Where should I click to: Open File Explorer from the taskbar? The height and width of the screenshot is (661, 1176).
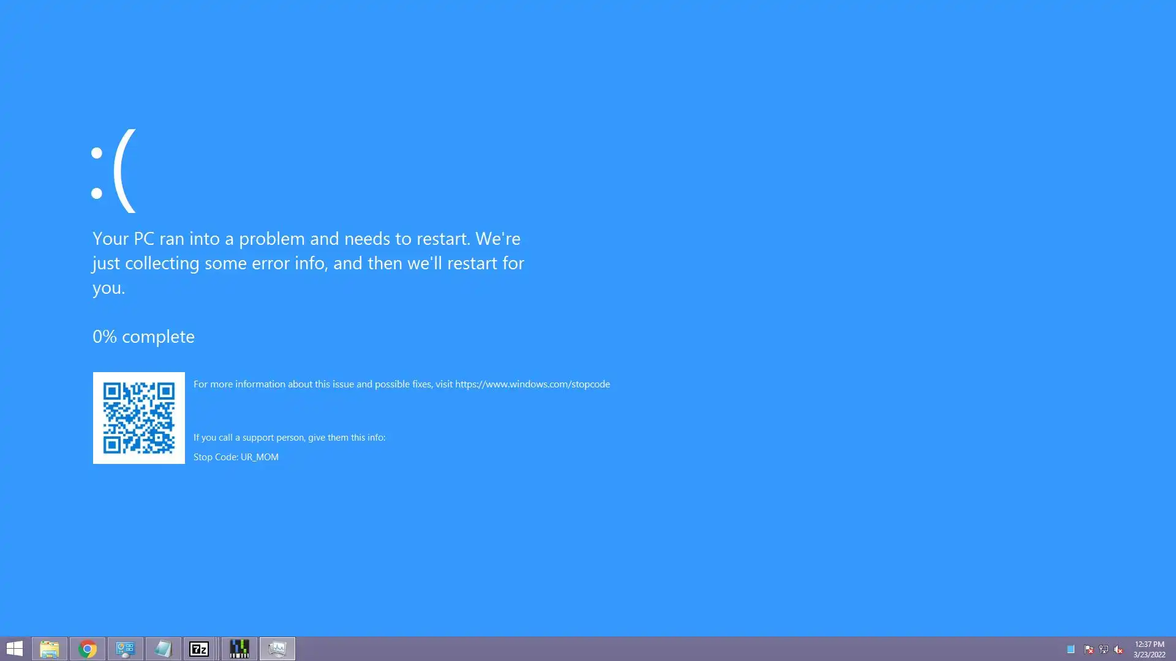tap(49, 649)
